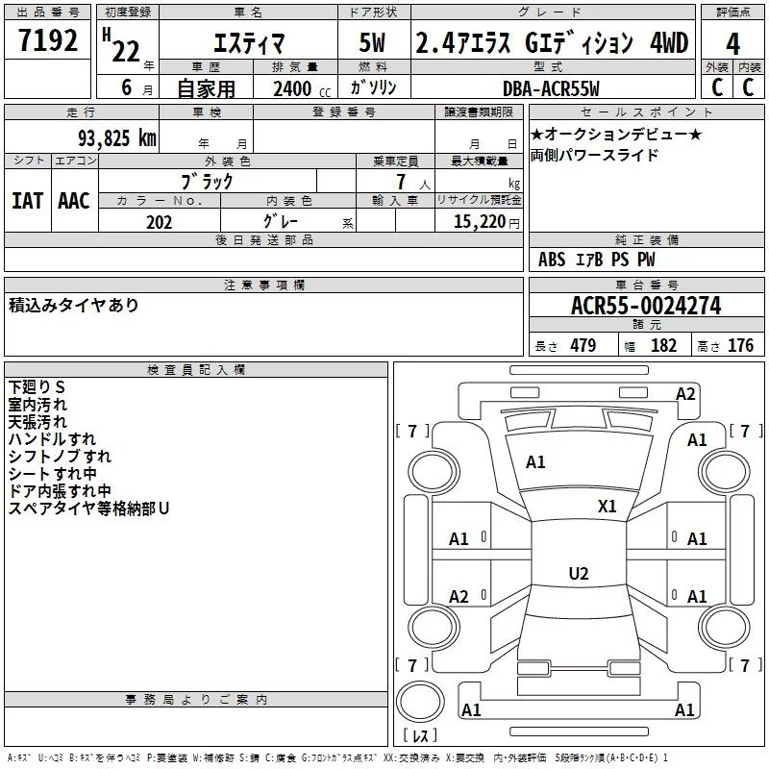Select the car name エスティマ
The height and width of the screenshot is (769, 769).
click(249, 43)
